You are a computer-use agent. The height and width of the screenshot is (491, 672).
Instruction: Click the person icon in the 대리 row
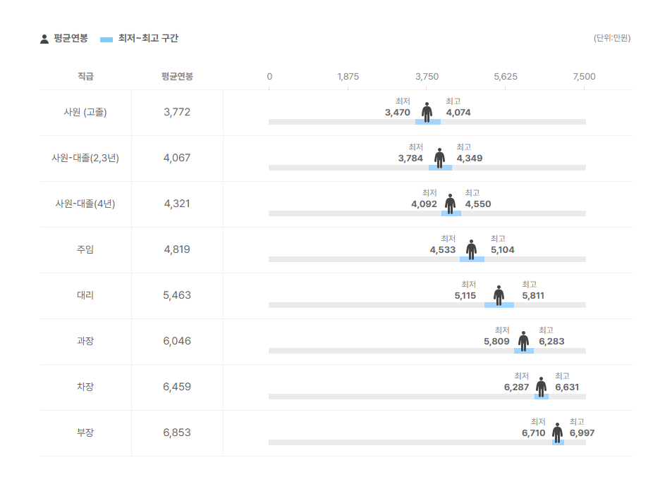click(499, 295)
